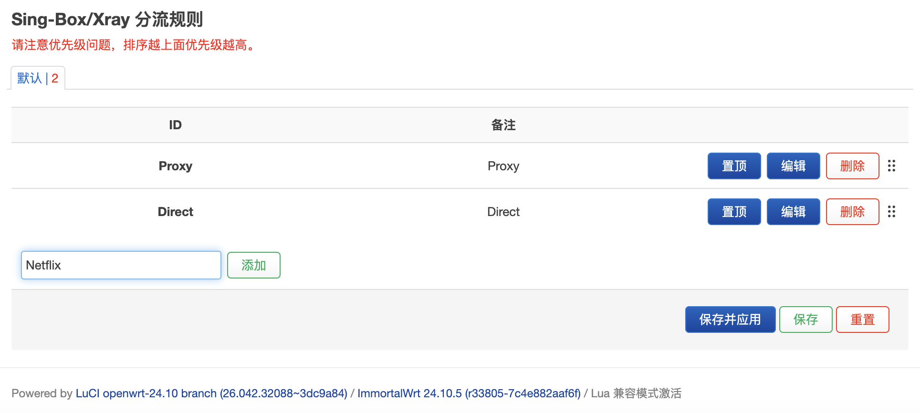
Task: Move the Proxy rule to top with 置顶
Action: [x=734, y=166]
